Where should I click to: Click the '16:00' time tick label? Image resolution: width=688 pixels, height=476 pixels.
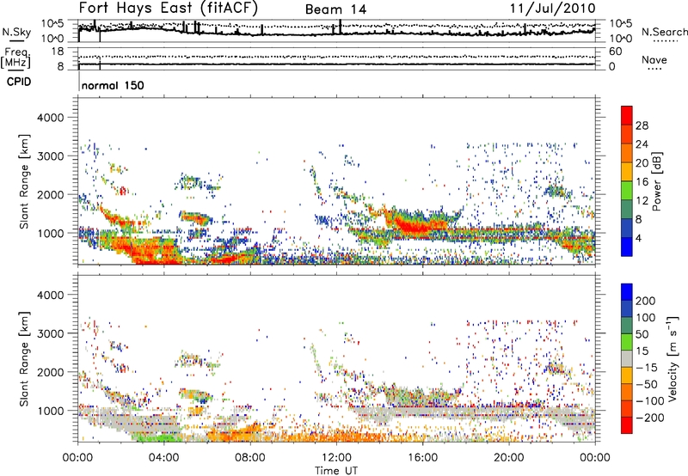pyautogui.click(x=422, y=458)
